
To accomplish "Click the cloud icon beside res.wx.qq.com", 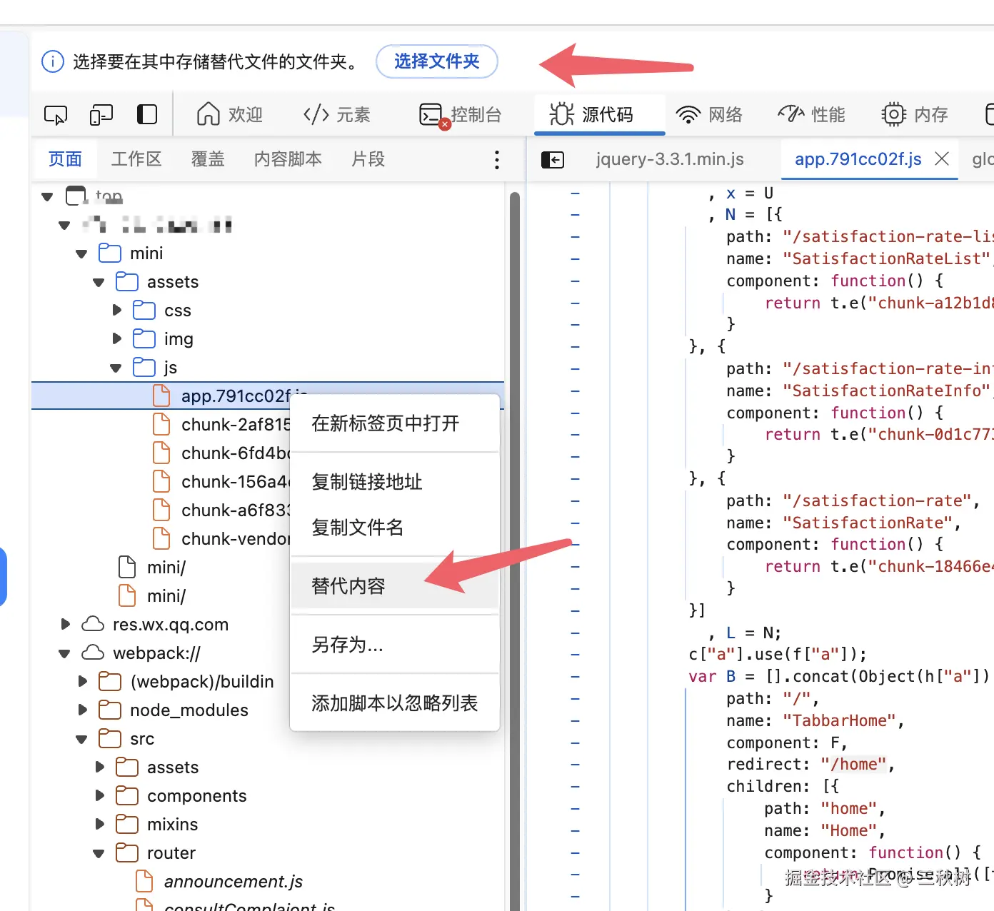I will point(93,624).
